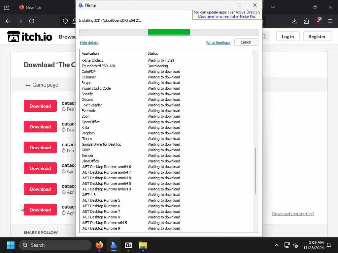Open File Explorer from the taskbar
The width and height of the screenshot is (338, 253).
click(x=143, y=245)
